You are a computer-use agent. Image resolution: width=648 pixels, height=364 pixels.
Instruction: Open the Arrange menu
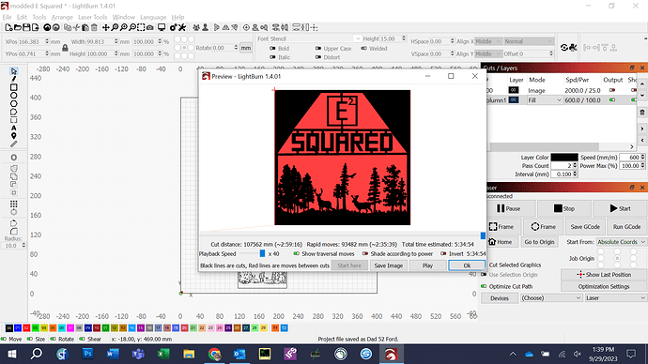tap(62, 17)
